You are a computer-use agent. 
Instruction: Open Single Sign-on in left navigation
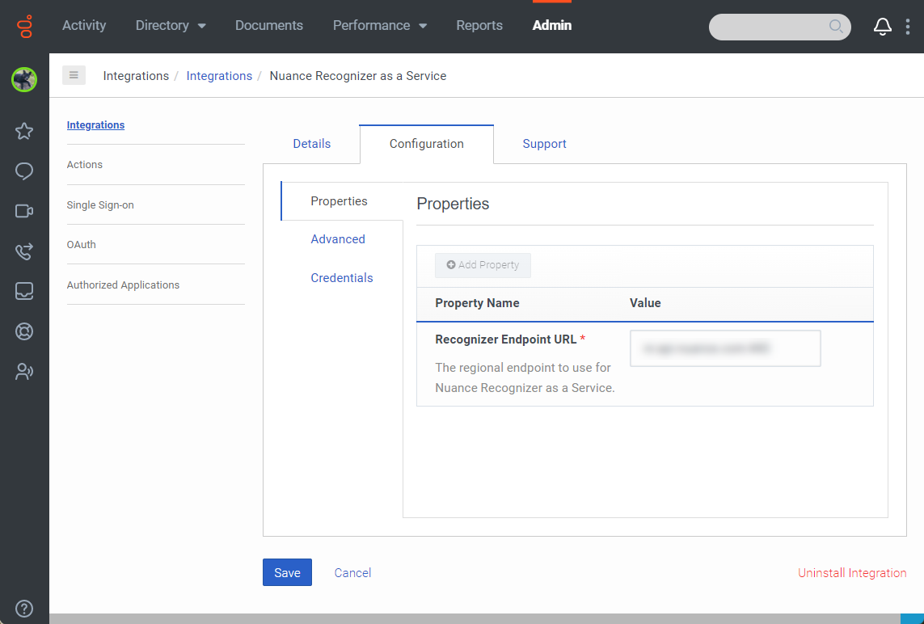100,205
